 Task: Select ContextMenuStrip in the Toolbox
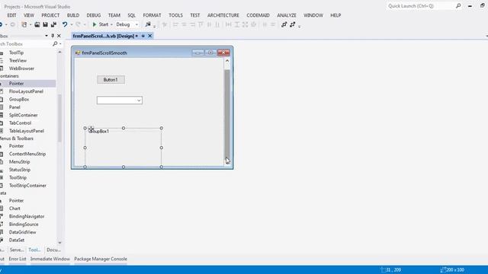tap(28, 154)
